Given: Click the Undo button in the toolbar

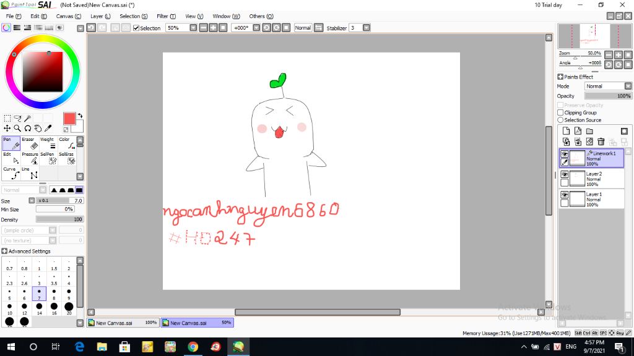Looking at the screenshot, I should click(x=92, y=28).
